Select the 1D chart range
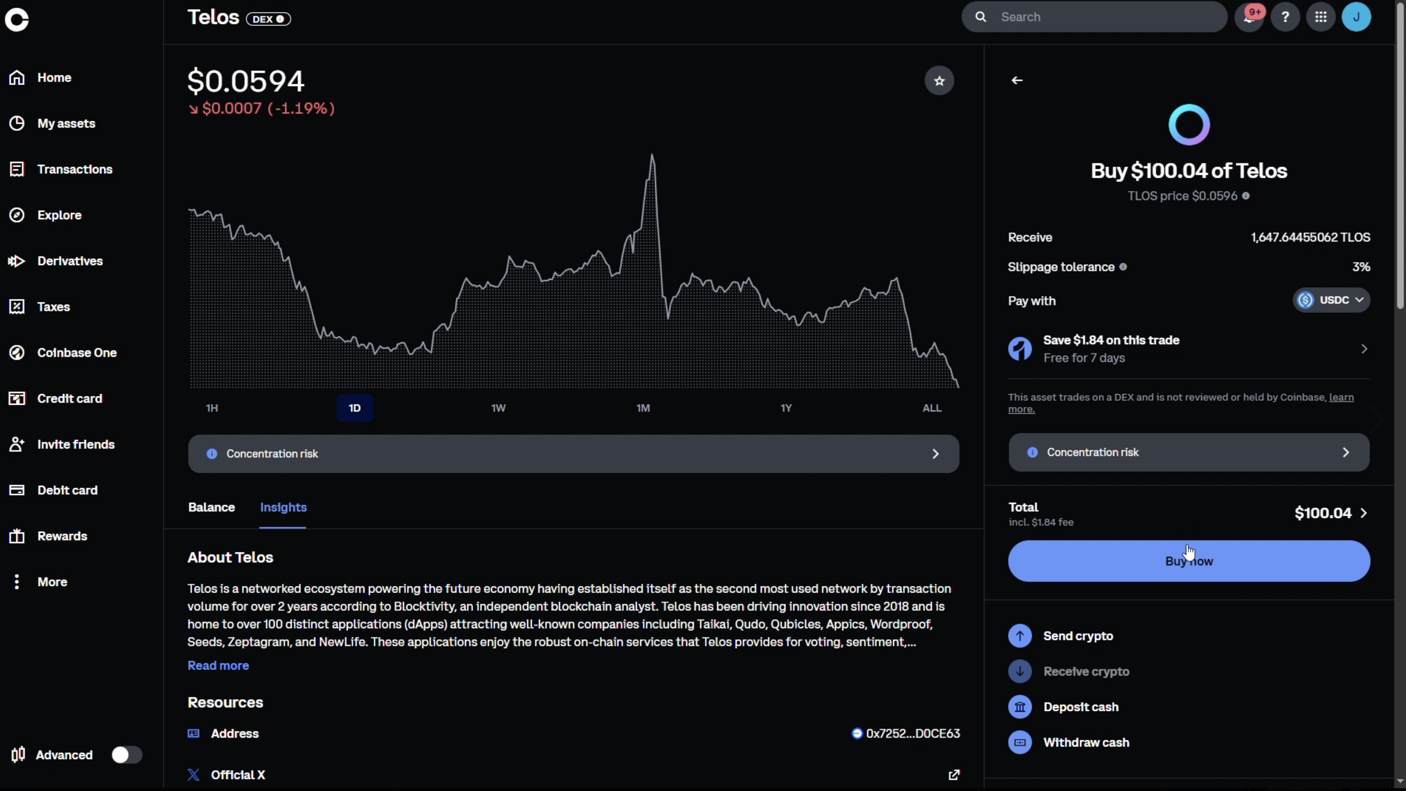This screenshot has height=791, width=1406. point(355,409)
